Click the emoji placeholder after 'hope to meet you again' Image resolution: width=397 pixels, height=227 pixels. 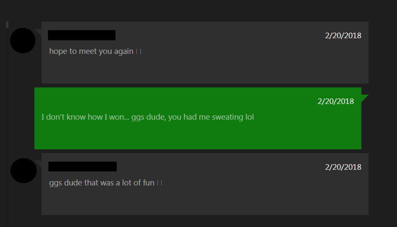coord(138,52)
